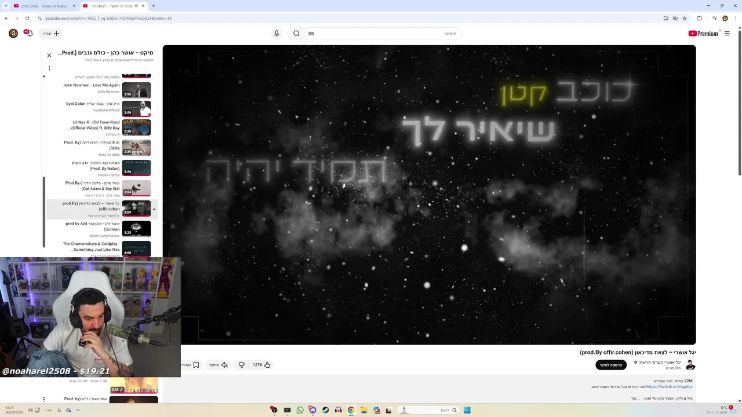Viewport: 742px width, 417px height.
Task: Bookmark this page with star icon
Action: tap(685, 18)
